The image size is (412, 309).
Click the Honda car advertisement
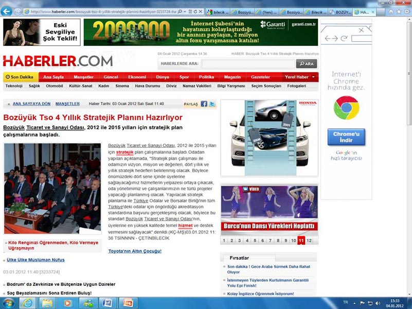(270, 138)
